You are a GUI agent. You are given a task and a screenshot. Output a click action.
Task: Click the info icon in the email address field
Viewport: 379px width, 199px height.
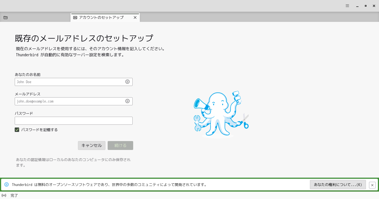pyautogui.click(x=127, y=101)
